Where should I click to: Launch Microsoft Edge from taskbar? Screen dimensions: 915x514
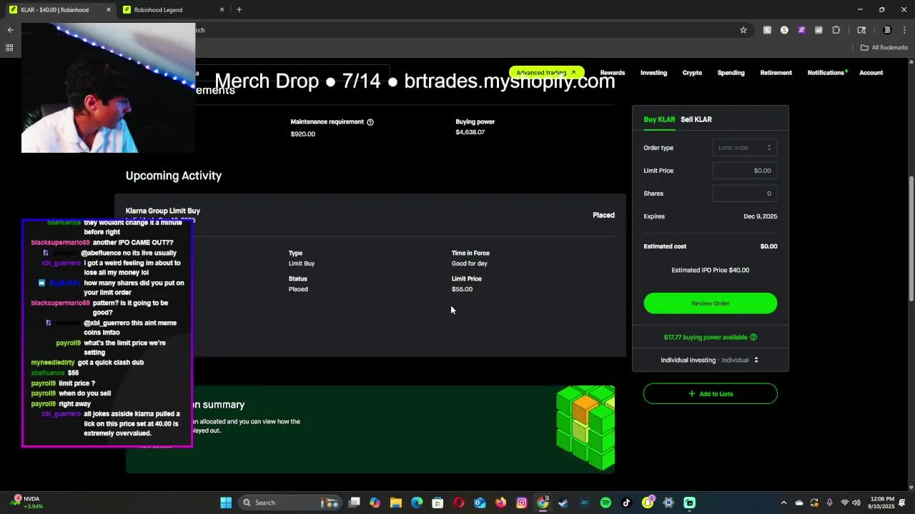pyautogui.click(x=417, y=503)
